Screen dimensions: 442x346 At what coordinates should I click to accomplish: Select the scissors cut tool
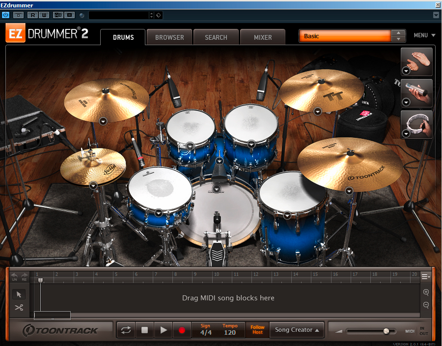19,307
